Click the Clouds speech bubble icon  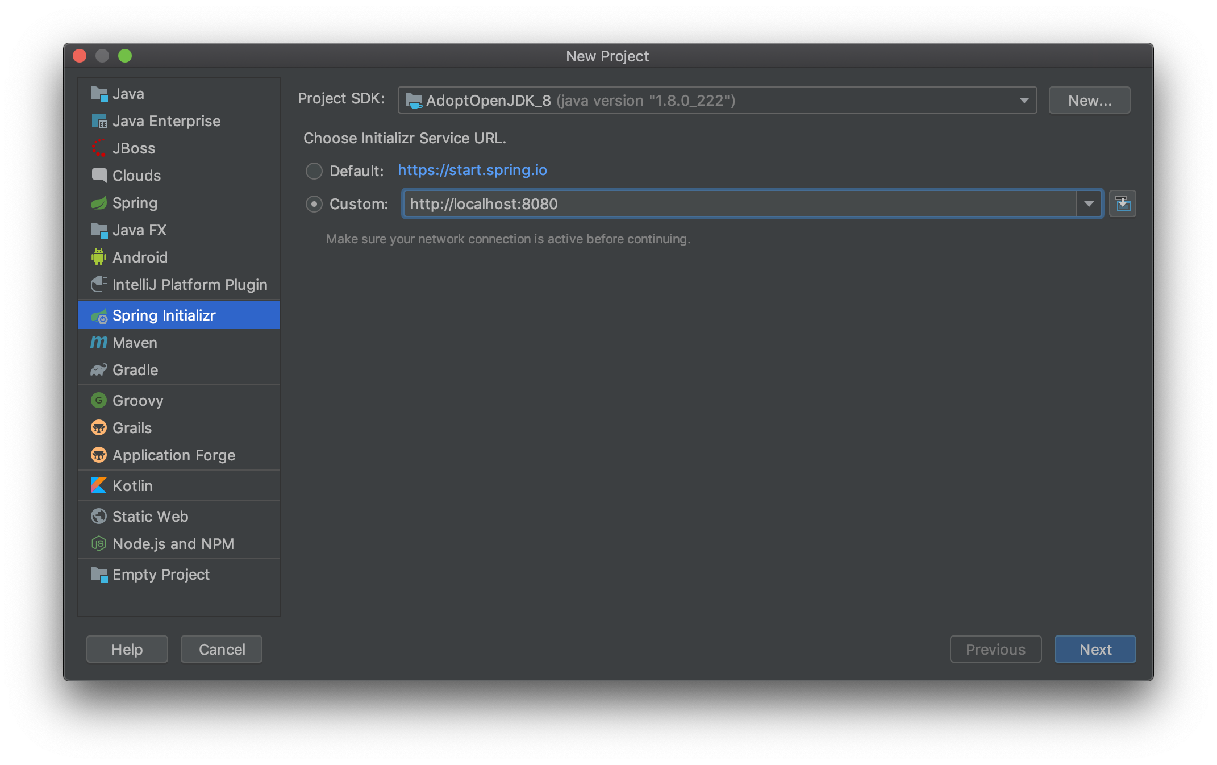99,175
